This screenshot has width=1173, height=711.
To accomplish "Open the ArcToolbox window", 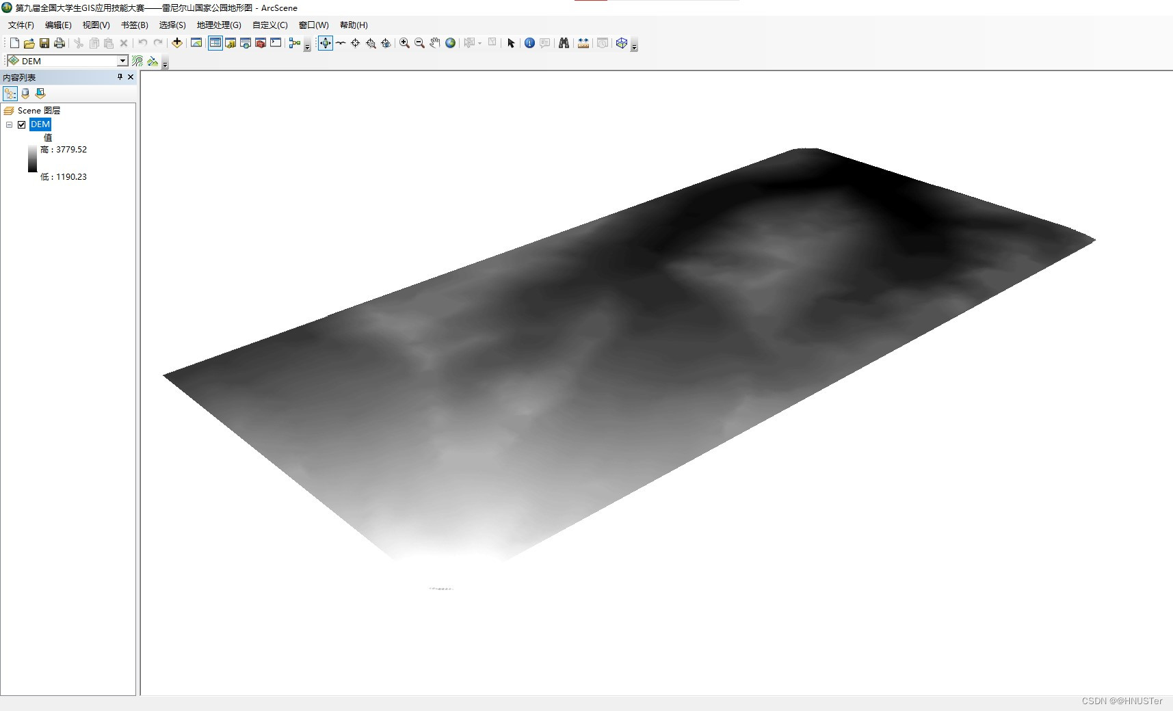I will [x=261, y=43].
